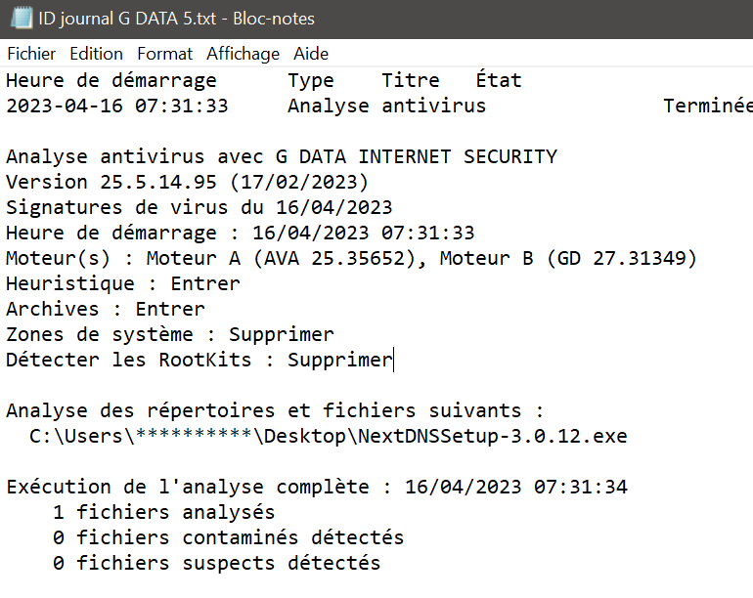Screen dimensions: 753x598
Task: Open the Fichier menu
Action: [x=31, y=54]
